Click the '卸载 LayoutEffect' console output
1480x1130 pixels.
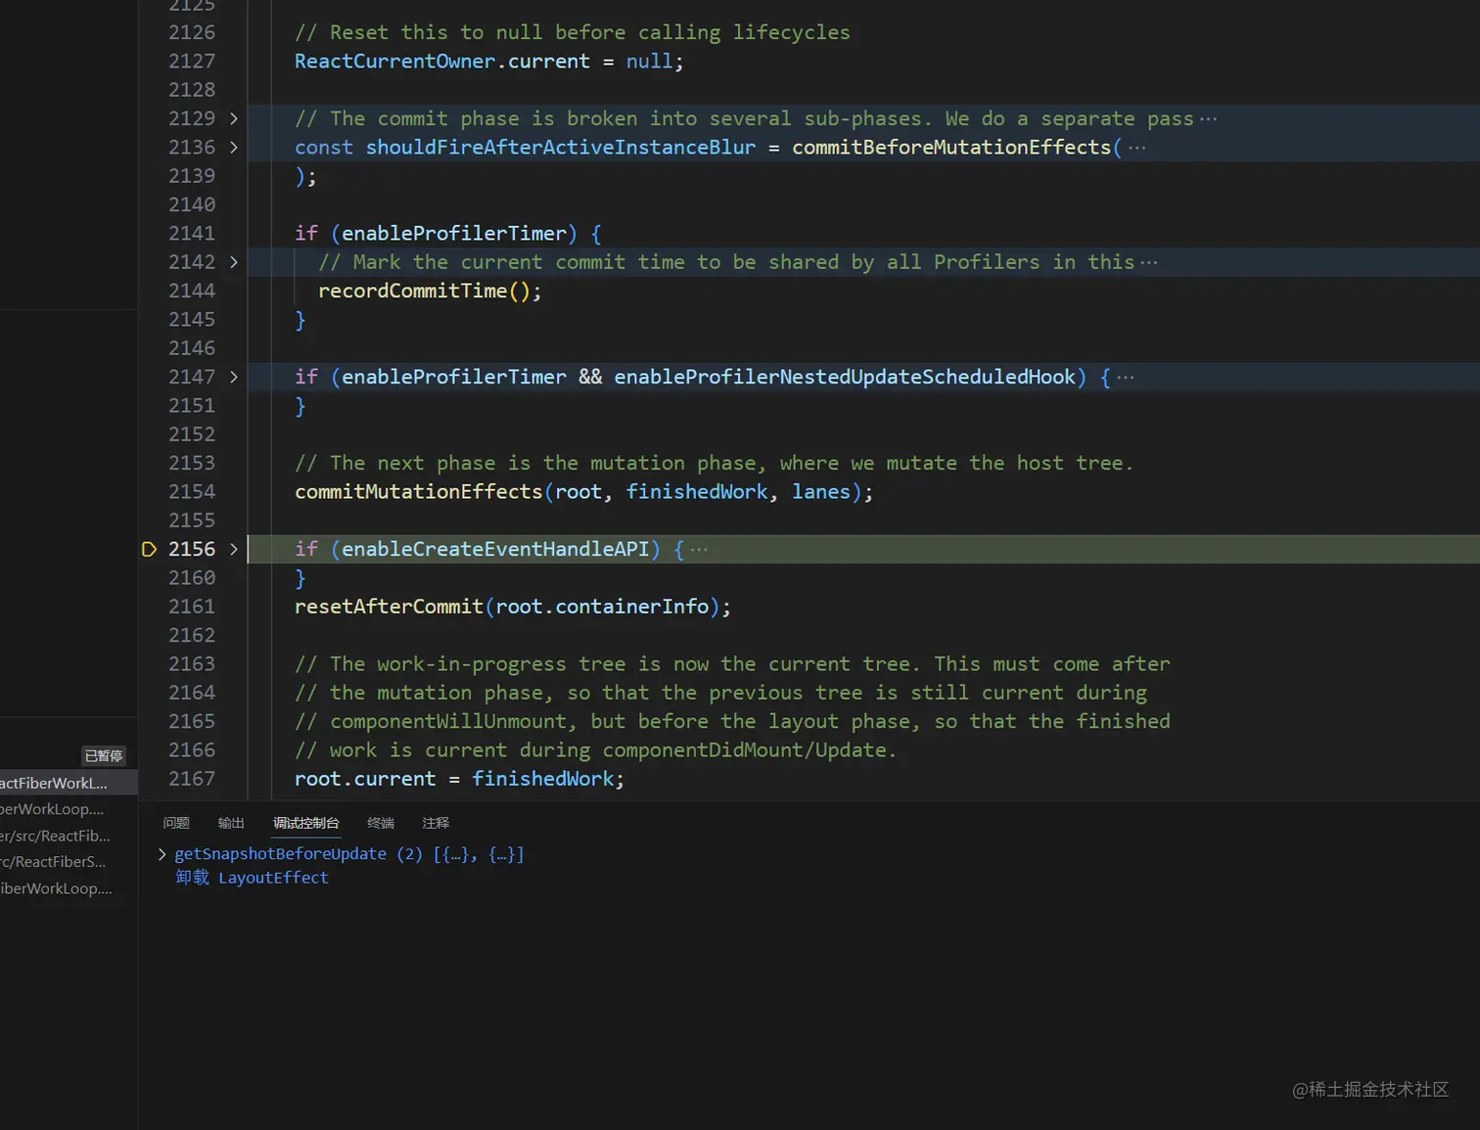point(252,878)
